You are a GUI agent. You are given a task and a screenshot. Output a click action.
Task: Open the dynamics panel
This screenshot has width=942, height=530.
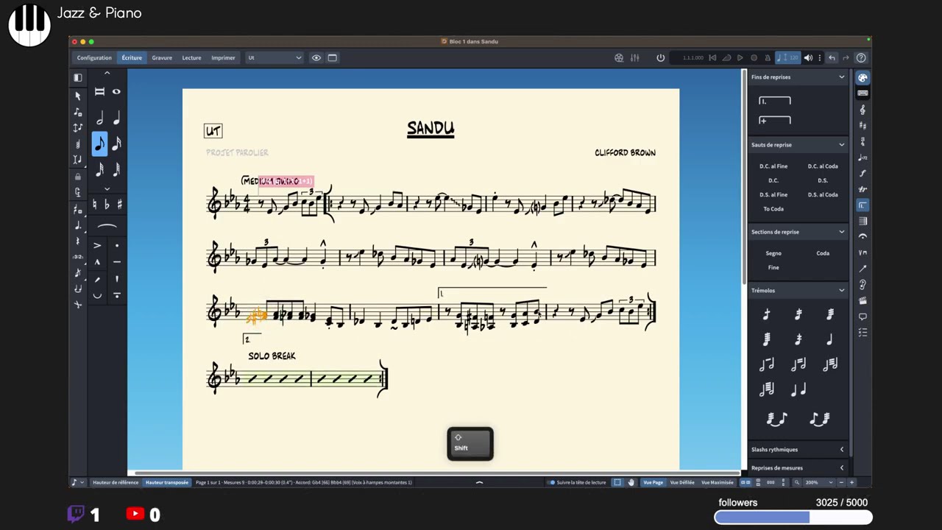pyautogui.click(x=863, y=173)
